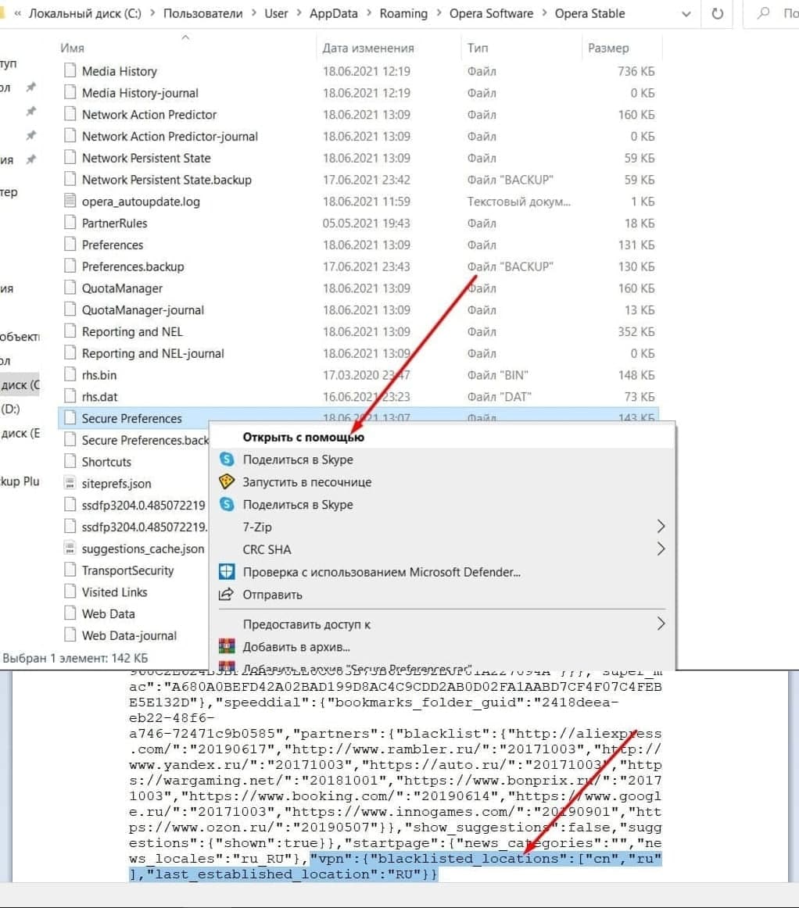The height and width of the screenshot is (908, 799).
Task: Click the Пользователи breadcrumb segment
Action: (x=202, y=13)
